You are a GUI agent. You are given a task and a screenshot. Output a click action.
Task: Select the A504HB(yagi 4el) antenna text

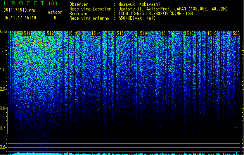coord(137,18)
